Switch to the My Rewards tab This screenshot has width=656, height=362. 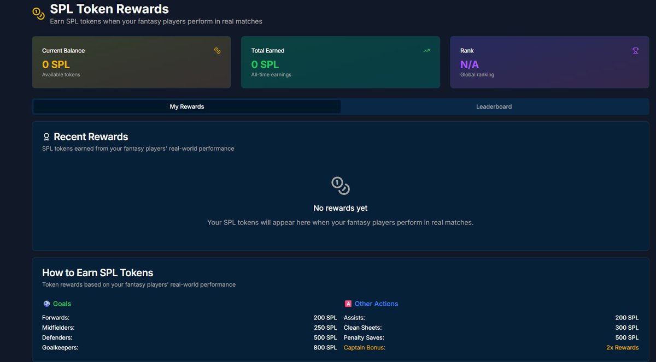click(x=187, y=106)
